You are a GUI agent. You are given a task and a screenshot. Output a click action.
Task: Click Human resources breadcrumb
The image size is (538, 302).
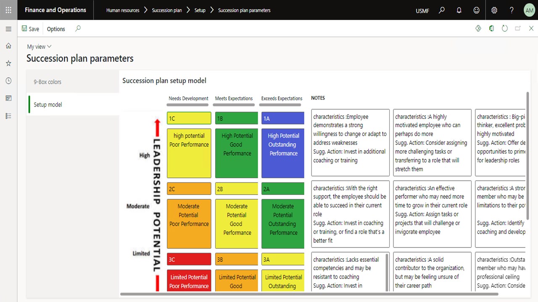(x=123, y=10)
